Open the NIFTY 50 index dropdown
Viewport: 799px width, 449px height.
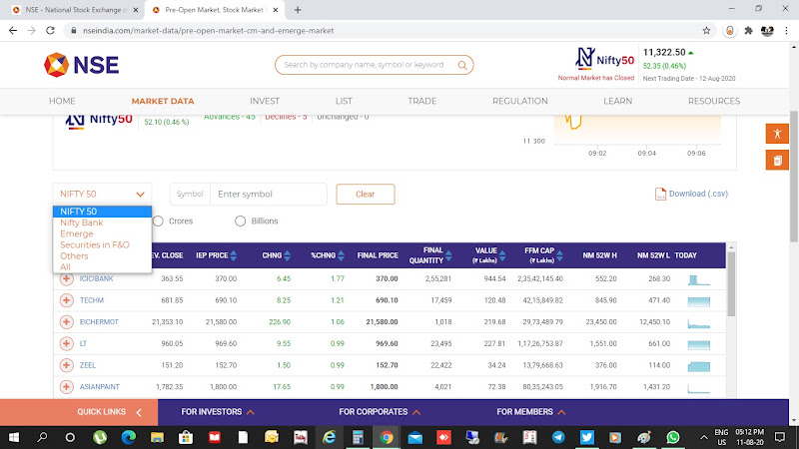(102, 194)
